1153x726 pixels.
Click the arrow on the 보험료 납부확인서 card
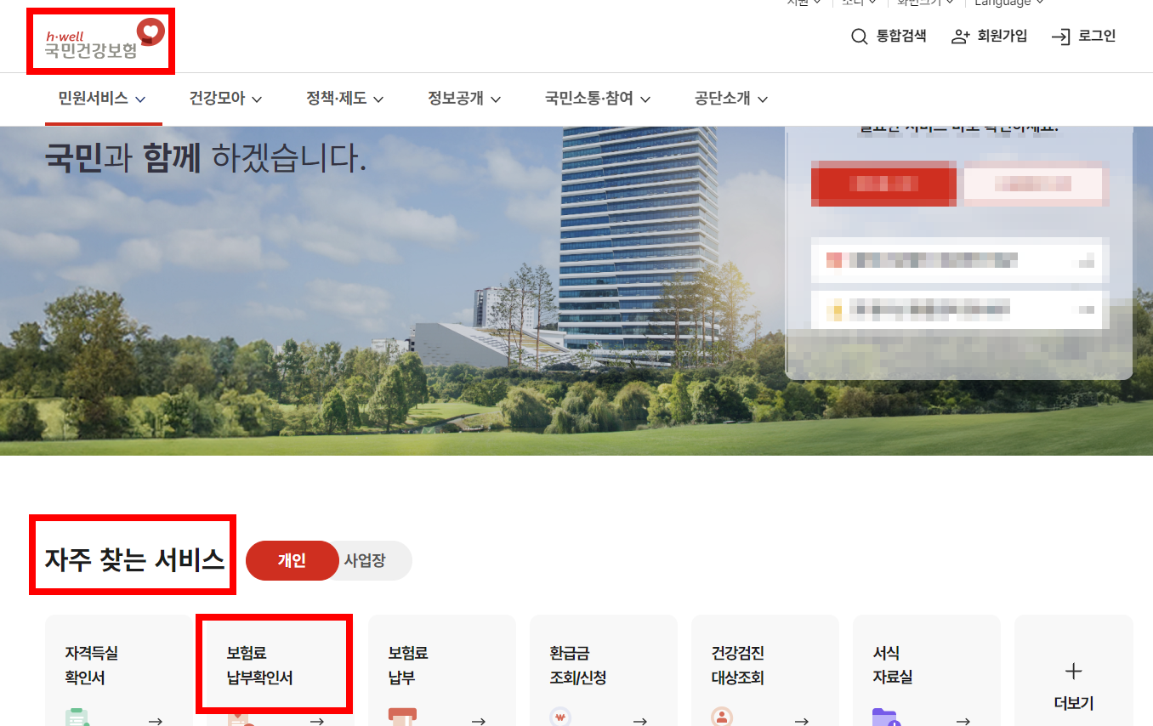[317, 720]
